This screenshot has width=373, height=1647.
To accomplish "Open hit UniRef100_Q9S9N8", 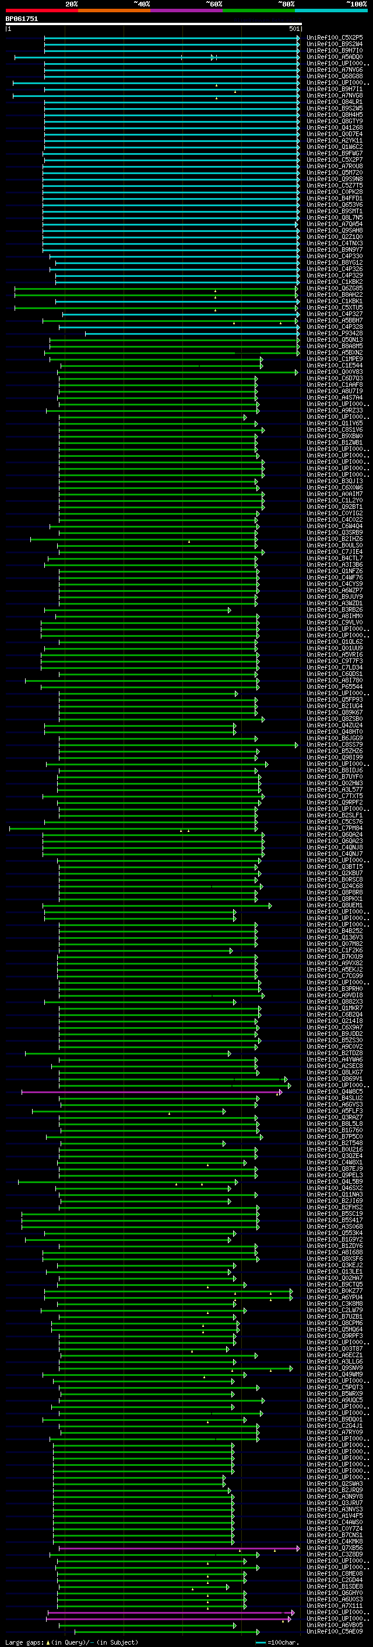I will (335, 178).
